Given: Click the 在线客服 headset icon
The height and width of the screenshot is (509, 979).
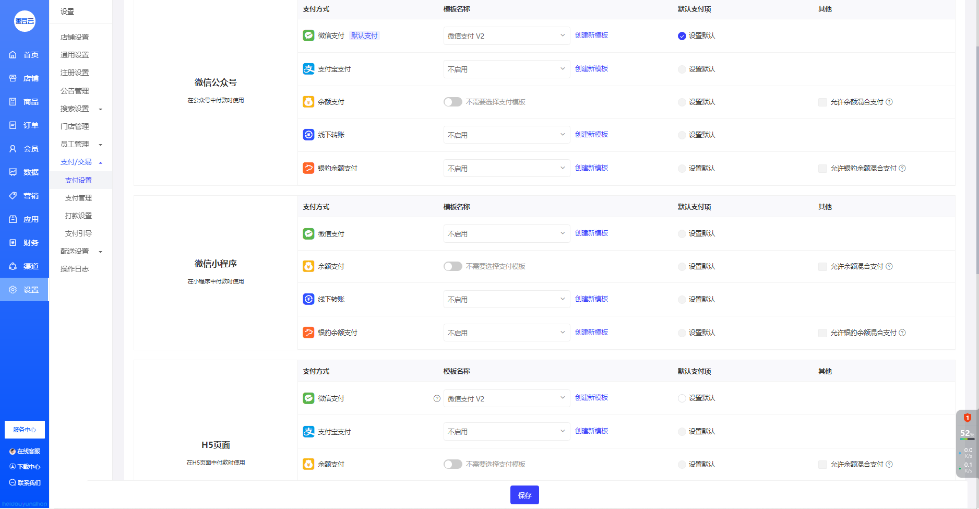Looking at the screenshot, I should tap(13, 452).
